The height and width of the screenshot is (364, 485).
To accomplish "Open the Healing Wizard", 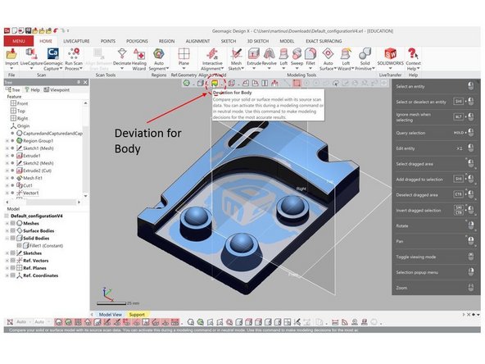I will point(139,59).
